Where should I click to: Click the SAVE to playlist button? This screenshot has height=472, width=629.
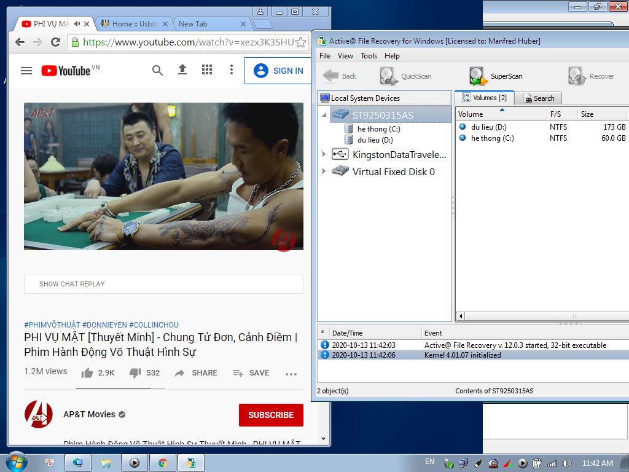[251, 373]
